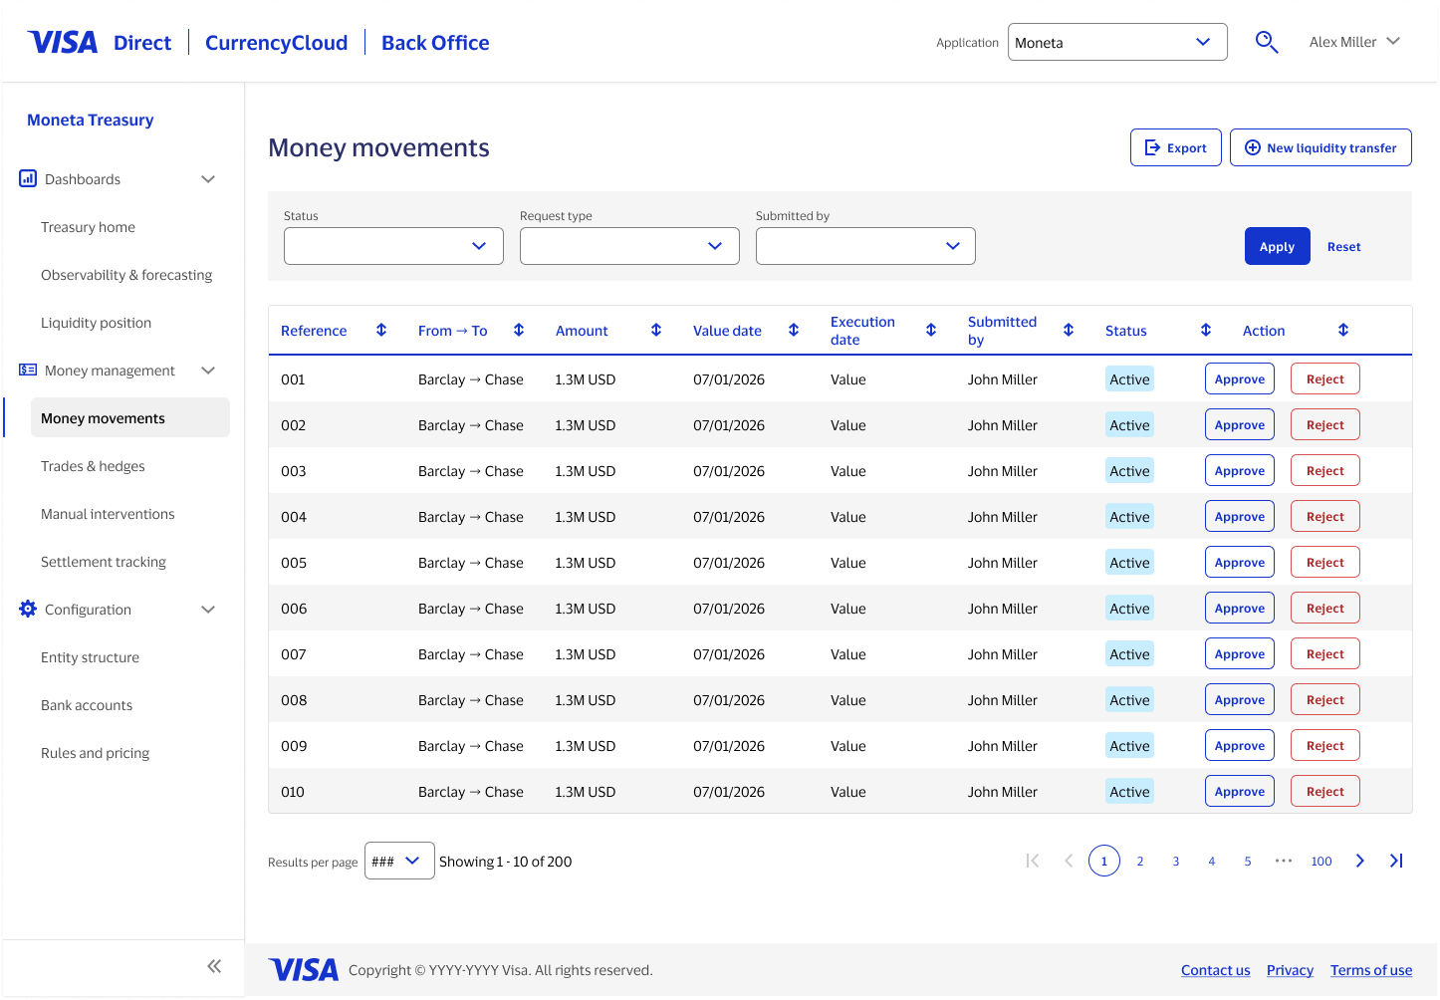Image resolution: width=1440 pixels, height=1000 pixels.
Task: Sort table by Value date column
Action: [794, 330]
